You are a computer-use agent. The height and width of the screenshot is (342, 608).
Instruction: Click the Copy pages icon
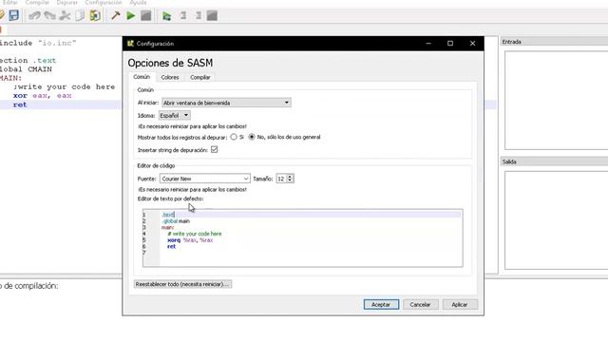click(80, 15)
